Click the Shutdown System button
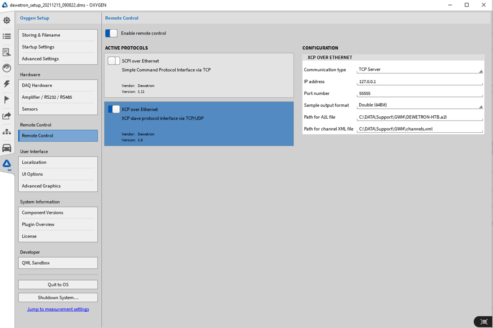The width and height of the screenshot is (493, 328). 58,297
